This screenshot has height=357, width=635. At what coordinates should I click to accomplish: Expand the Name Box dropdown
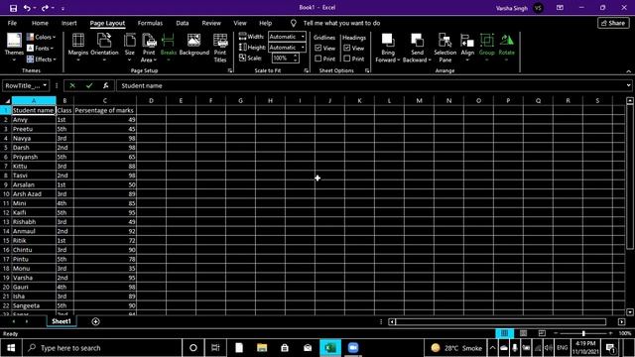coord(45,85)
